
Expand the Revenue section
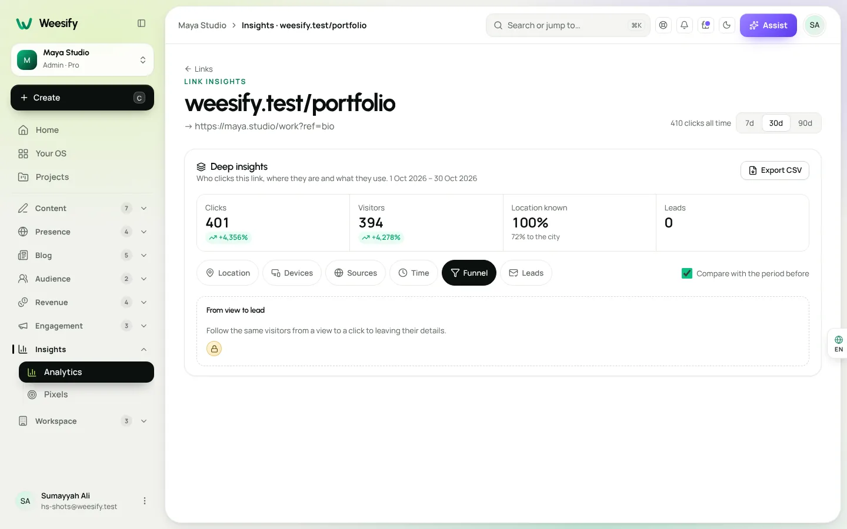pyautogui.click(x=82, y=302)
